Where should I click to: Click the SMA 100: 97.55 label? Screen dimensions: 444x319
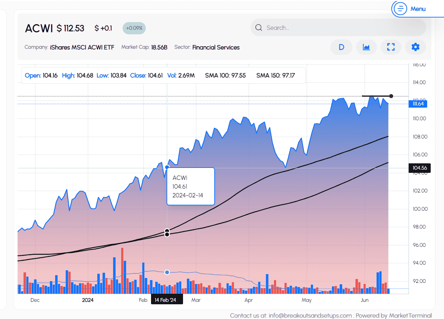point(226,75)
